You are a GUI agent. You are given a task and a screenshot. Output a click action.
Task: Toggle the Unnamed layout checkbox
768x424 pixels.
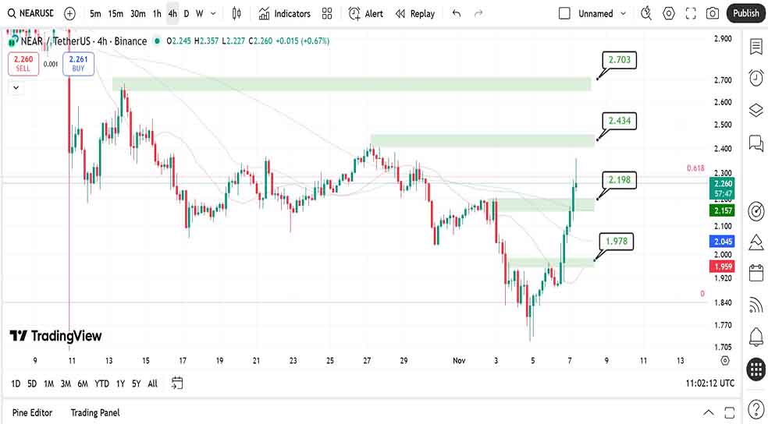565,13
